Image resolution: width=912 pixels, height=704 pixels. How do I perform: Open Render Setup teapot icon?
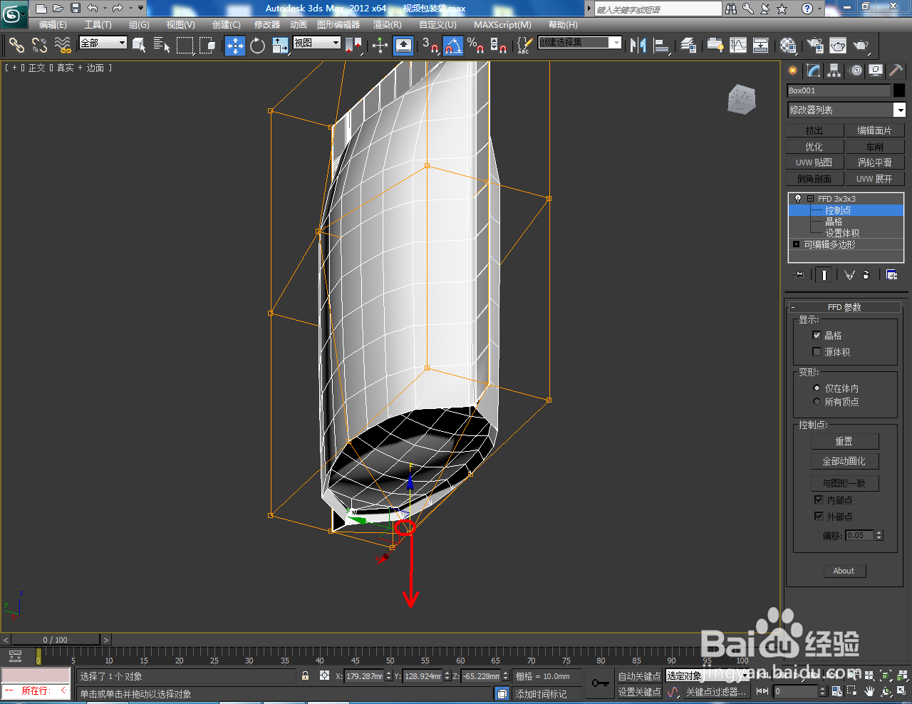pyautogui.click(x=815, y=46)
